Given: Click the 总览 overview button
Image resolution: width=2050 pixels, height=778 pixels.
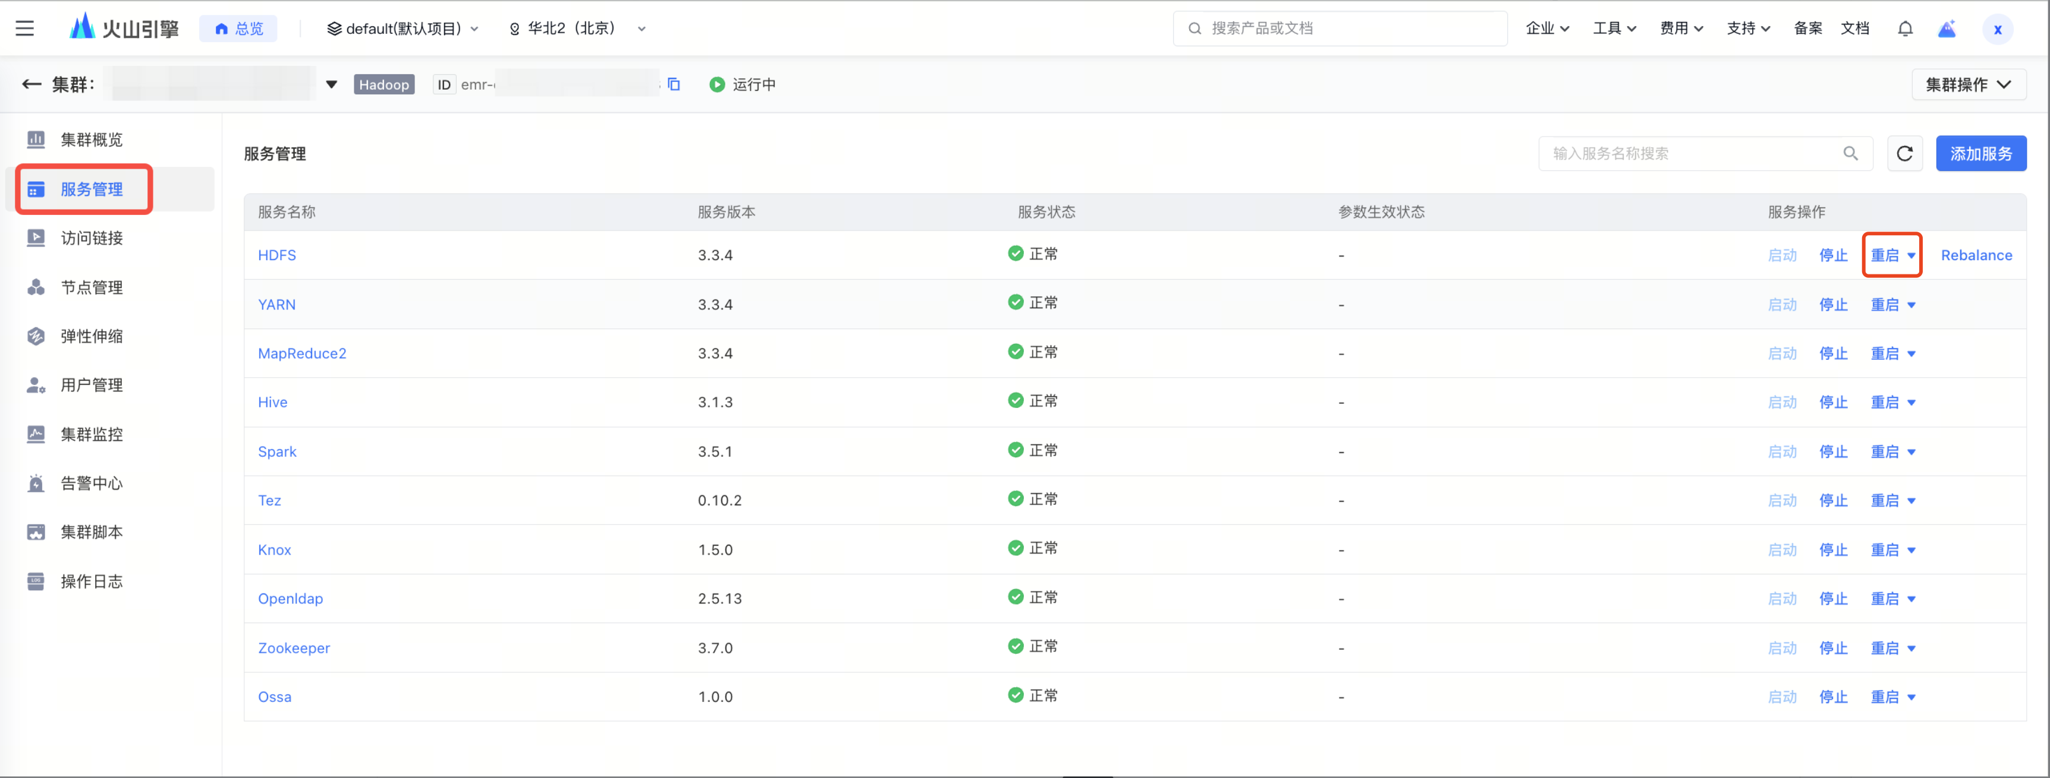Looking at the screenshot, I should (238, 29).
